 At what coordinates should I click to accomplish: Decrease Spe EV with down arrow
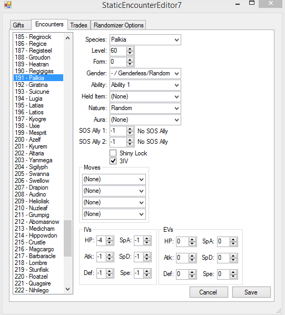[x=233, y=277]
